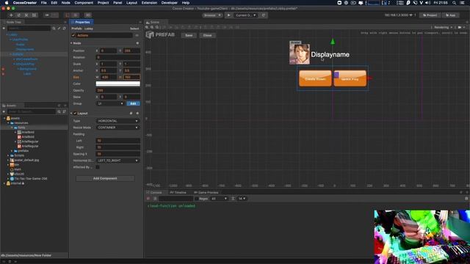Open the Node menu

tap(65, 3)
